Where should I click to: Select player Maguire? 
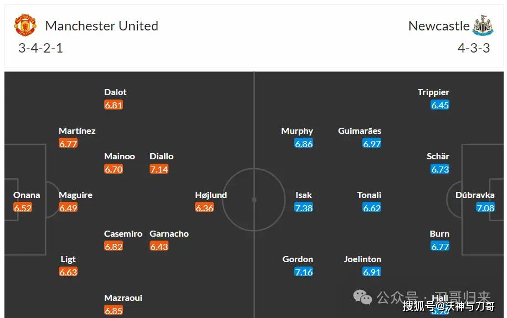click(76, 195)
